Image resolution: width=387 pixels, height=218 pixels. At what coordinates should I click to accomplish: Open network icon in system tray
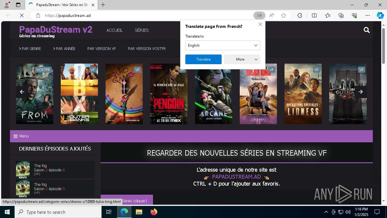(x=341, y=212)
